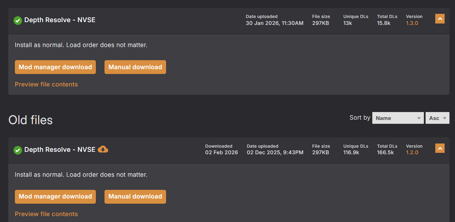The width and height of the screenshot is (455, 222).
Task: Click the Sort by label
Action: point(360,118)
